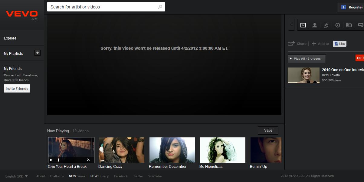364x182 pixels.
Task: Click the VEVO logo
Action: tap(22, 14)
